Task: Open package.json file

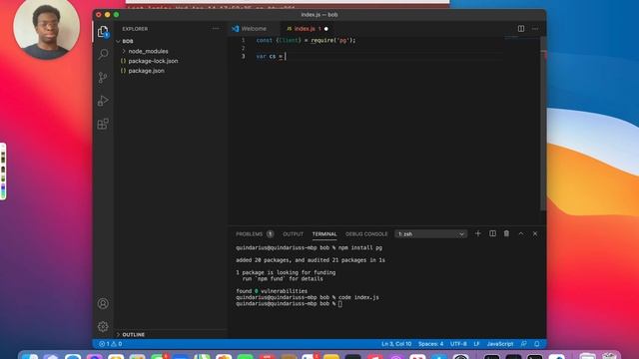Action: (x=147, y=71)
